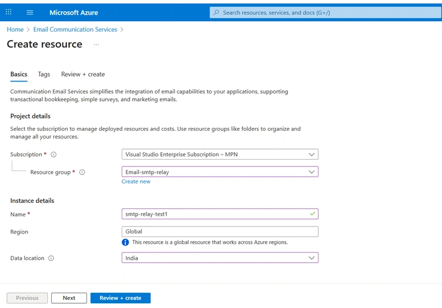Click the breadcrumb chevron after Home

(28, 29)
